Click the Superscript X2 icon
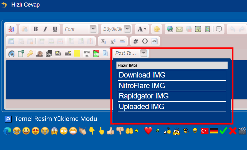Image resolution: width=247 pixels, height=150 pixels. click(113, 41)
